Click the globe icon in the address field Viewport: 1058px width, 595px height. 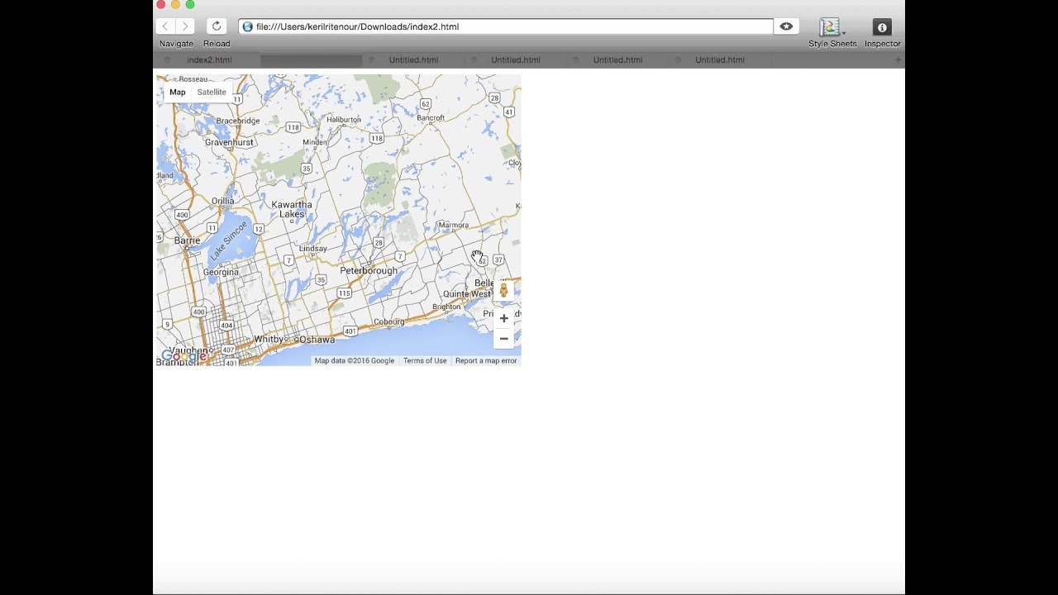point(247,26)
